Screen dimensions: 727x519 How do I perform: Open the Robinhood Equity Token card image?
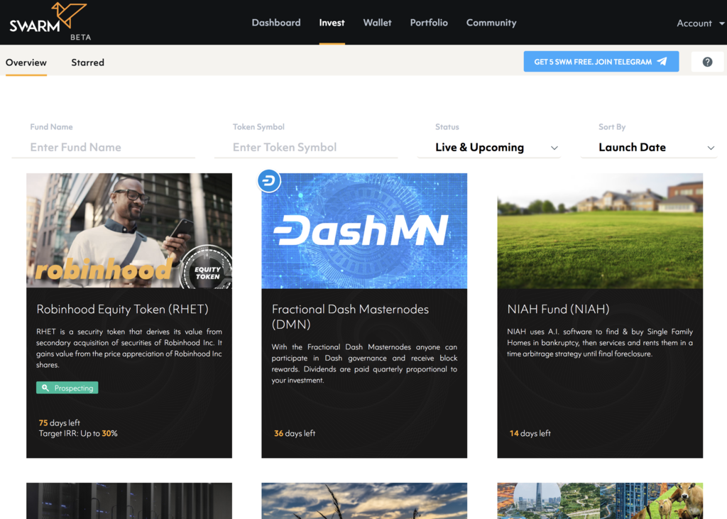pyautogui.click(x=129, y=231)
